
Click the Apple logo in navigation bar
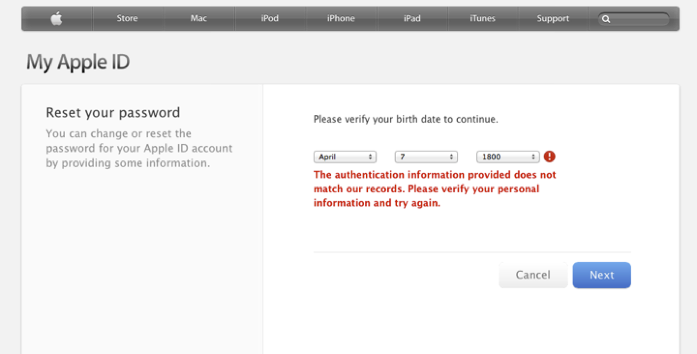(57, 19)
